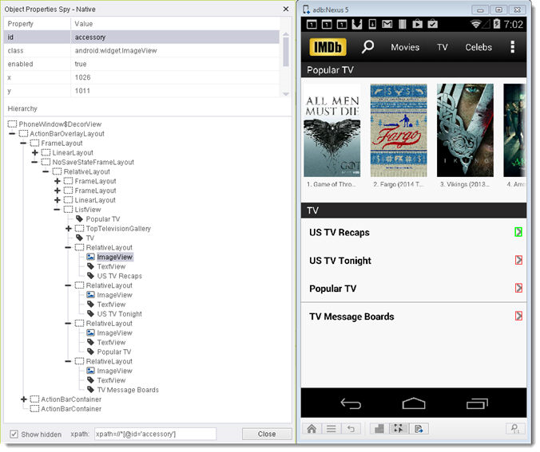Click the value 'accessory' in id row
This screenshot has width=540, height=452.
(90, 37)
